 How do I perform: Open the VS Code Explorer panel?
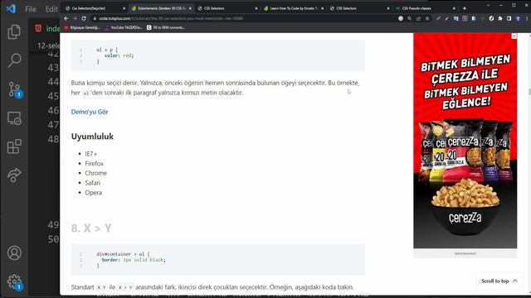tap(14, 31)
